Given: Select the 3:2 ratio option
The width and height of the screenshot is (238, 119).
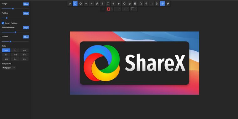Looking at the screenshot, I should 6,55.
